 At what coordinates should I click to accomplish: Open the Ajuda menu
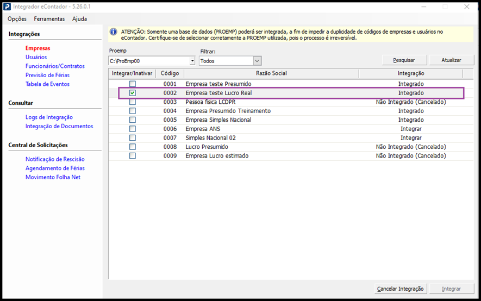pos(79,19)
